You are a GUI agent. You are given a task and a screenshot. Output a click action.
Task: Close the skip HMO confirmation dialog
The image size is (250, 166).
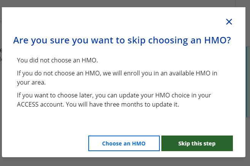tap(229, 22)
